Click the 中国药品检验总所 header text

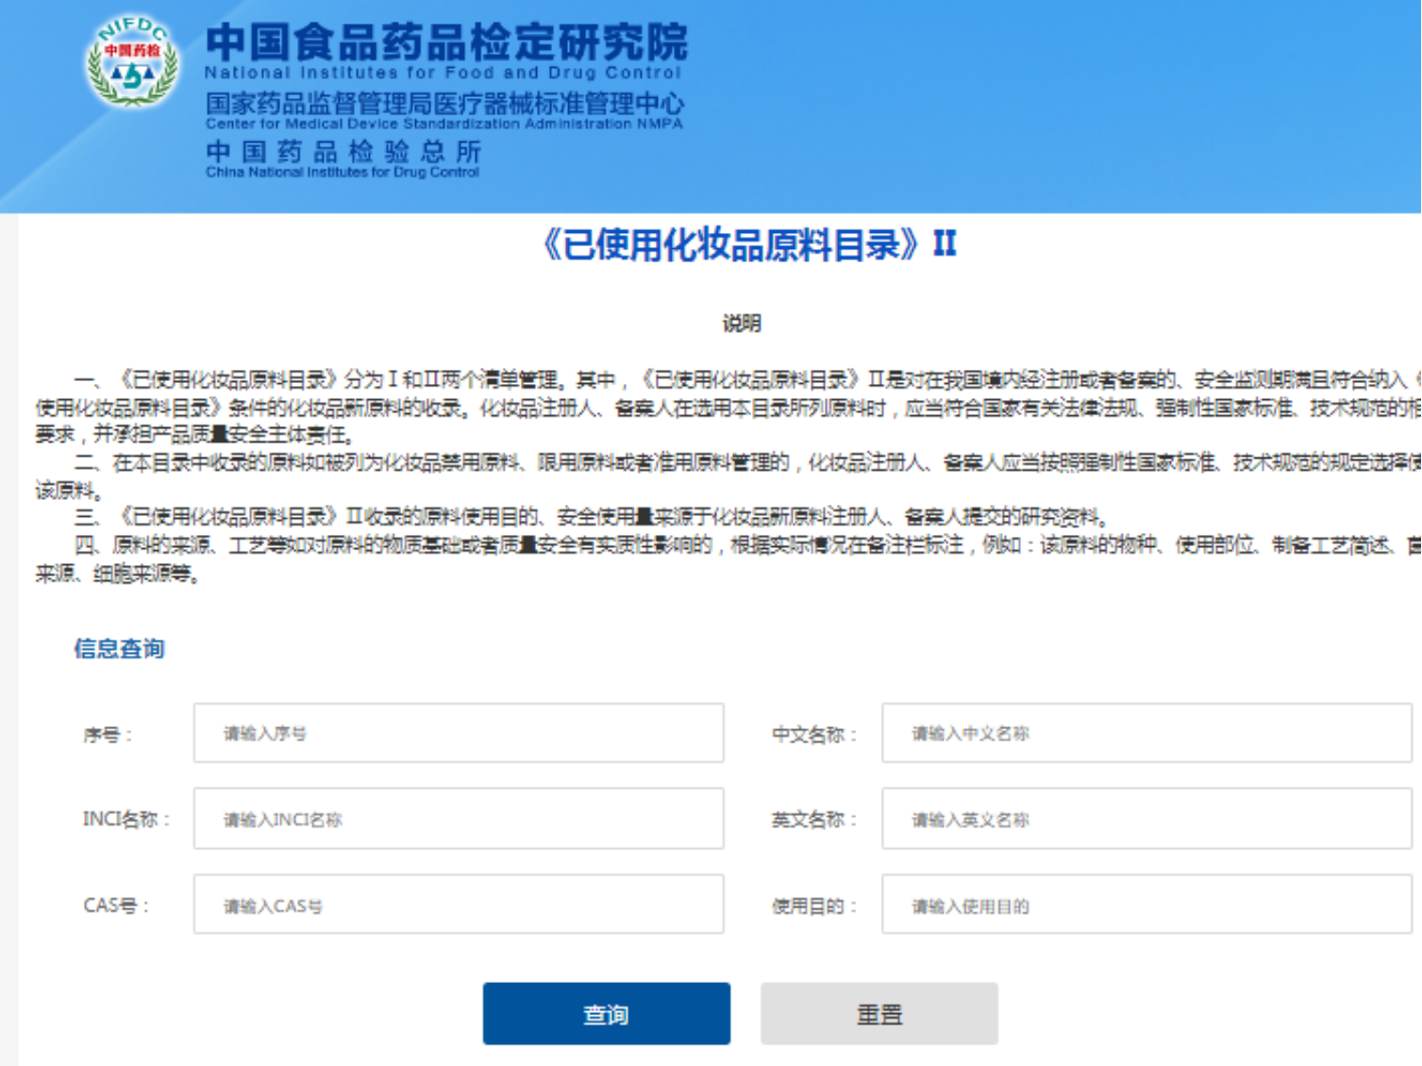(x=345, y=153)
